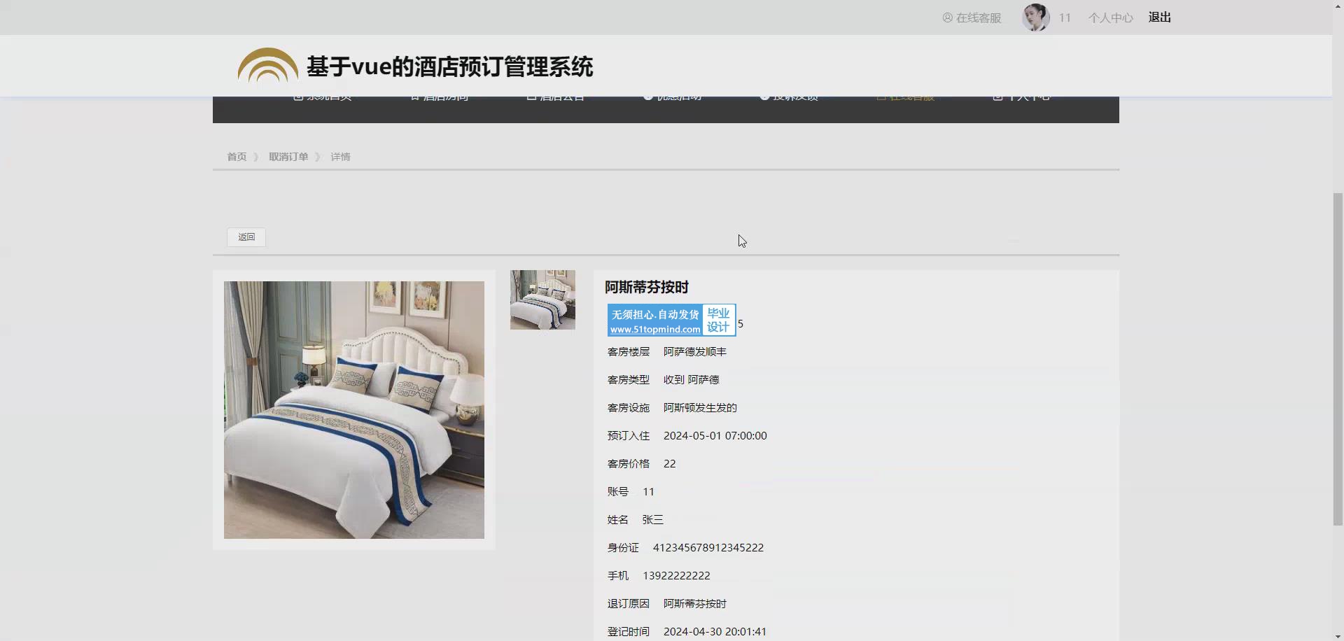The width and height of the screenshot is (1344, 641).
Task: Click 登记时间 value 2024-04-30 20:01:41
Action: pos(715,632)
